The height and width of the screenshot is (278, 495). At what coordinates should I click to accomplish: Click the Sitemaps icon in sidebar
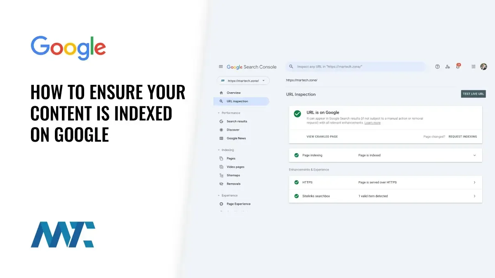[x=222, y=175]
